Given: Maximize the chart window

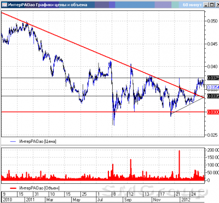Looking at the screenshot, I should 212,5.
